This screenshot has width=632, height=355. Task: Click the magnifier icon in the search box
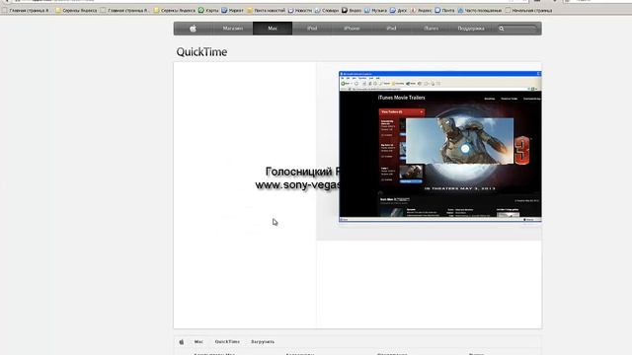502,29
